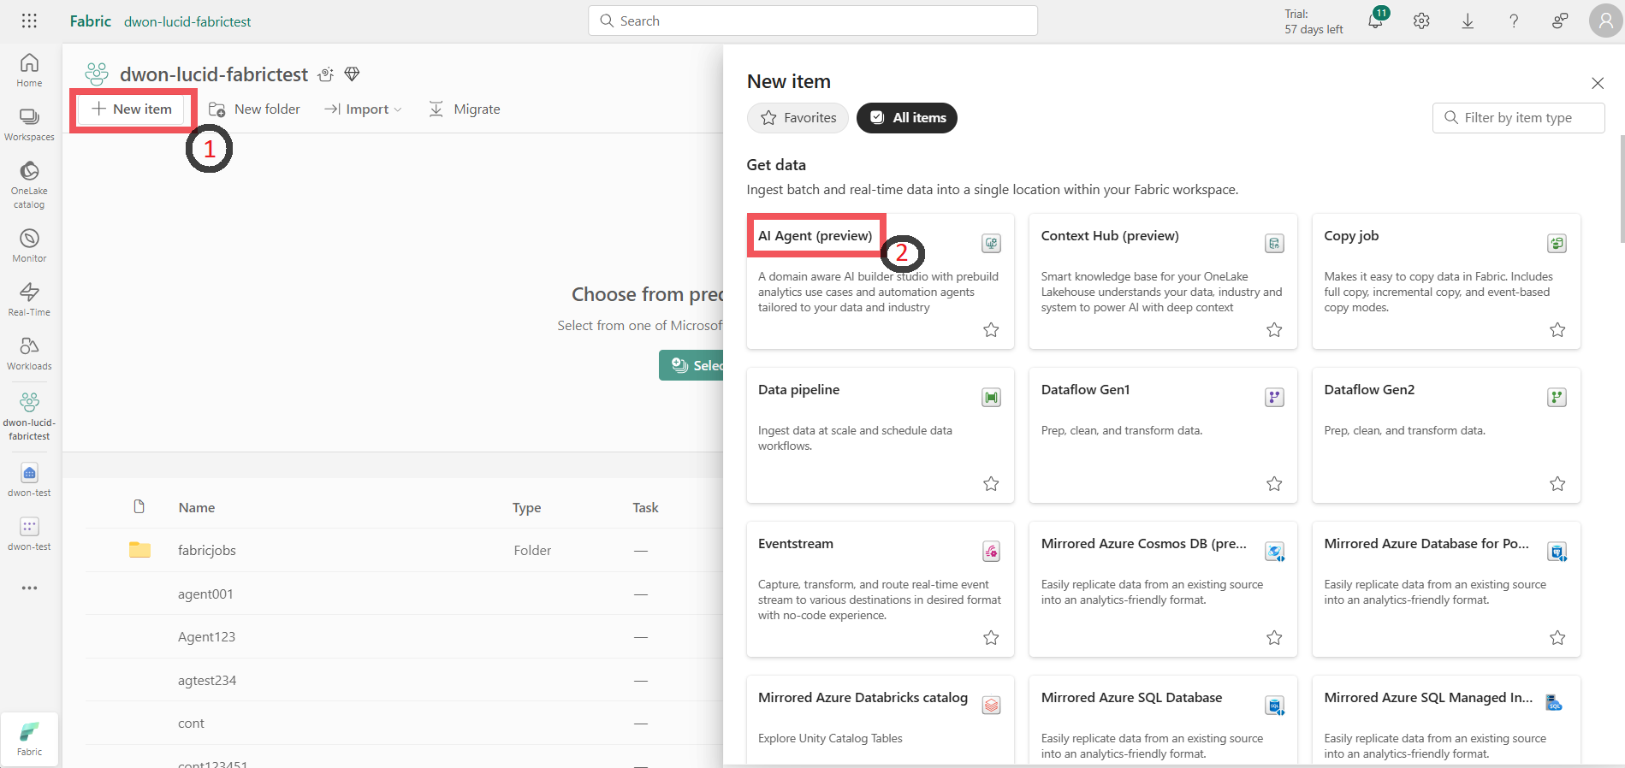Sort by the Name column header
The height and width of the screenshot is (768, 1625).
[197, 507]
